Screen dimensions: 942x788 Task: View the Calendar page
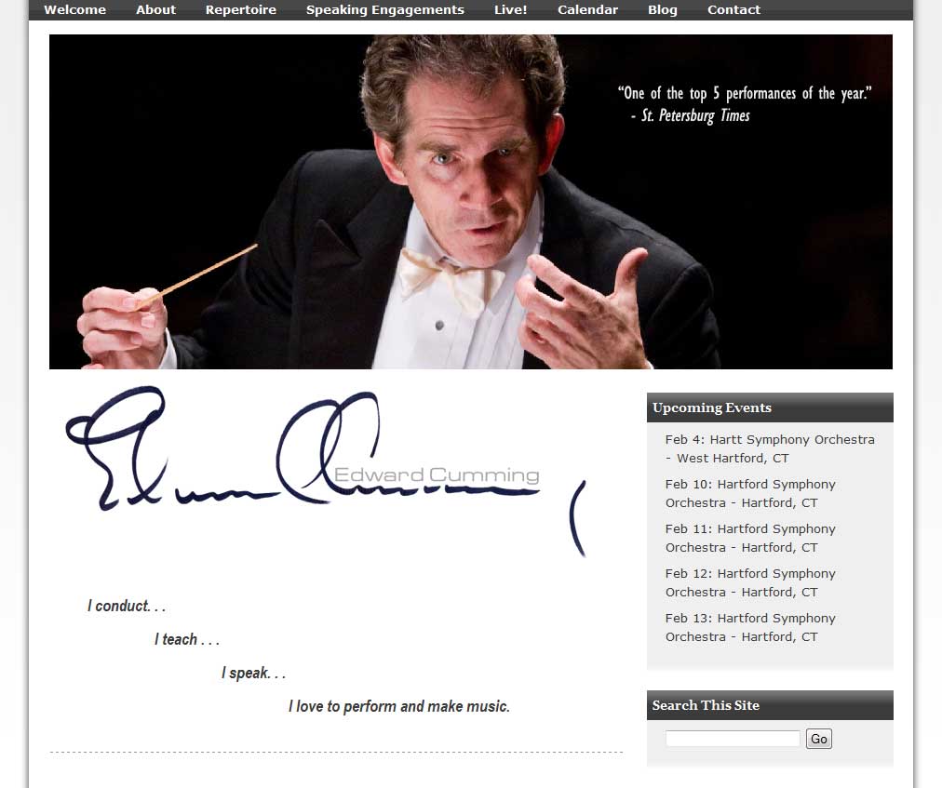click(x=587, y=9)
